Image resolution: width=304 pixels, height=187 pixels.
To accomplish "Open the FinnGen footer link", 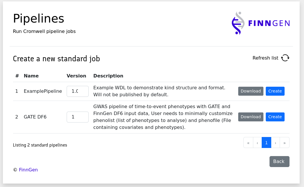I will [28, 170].
